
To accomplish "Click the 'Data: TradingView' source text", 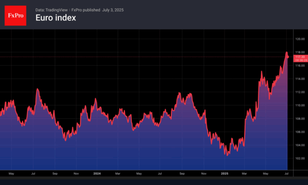I will 52,10.
